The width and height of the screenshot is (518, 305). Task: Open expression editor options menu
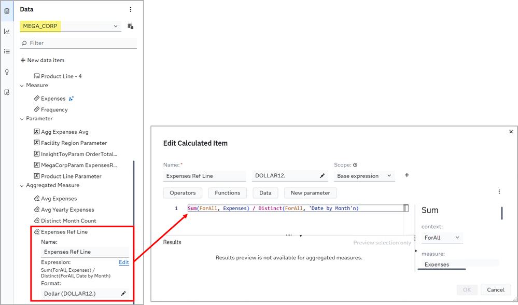click(x=499, y=191)
